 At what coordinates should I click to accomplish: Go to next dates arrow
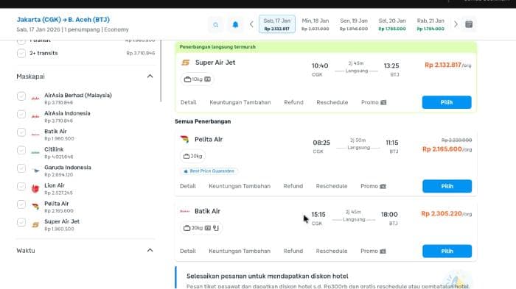[x=456, y=24]
